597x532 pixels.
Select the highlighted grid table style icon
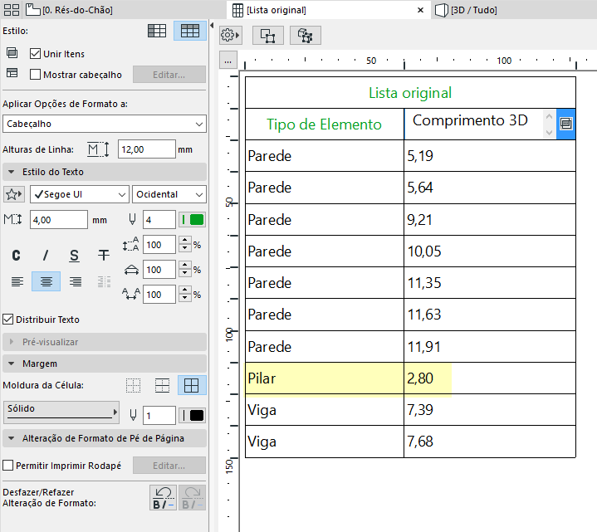pos(190,31)
